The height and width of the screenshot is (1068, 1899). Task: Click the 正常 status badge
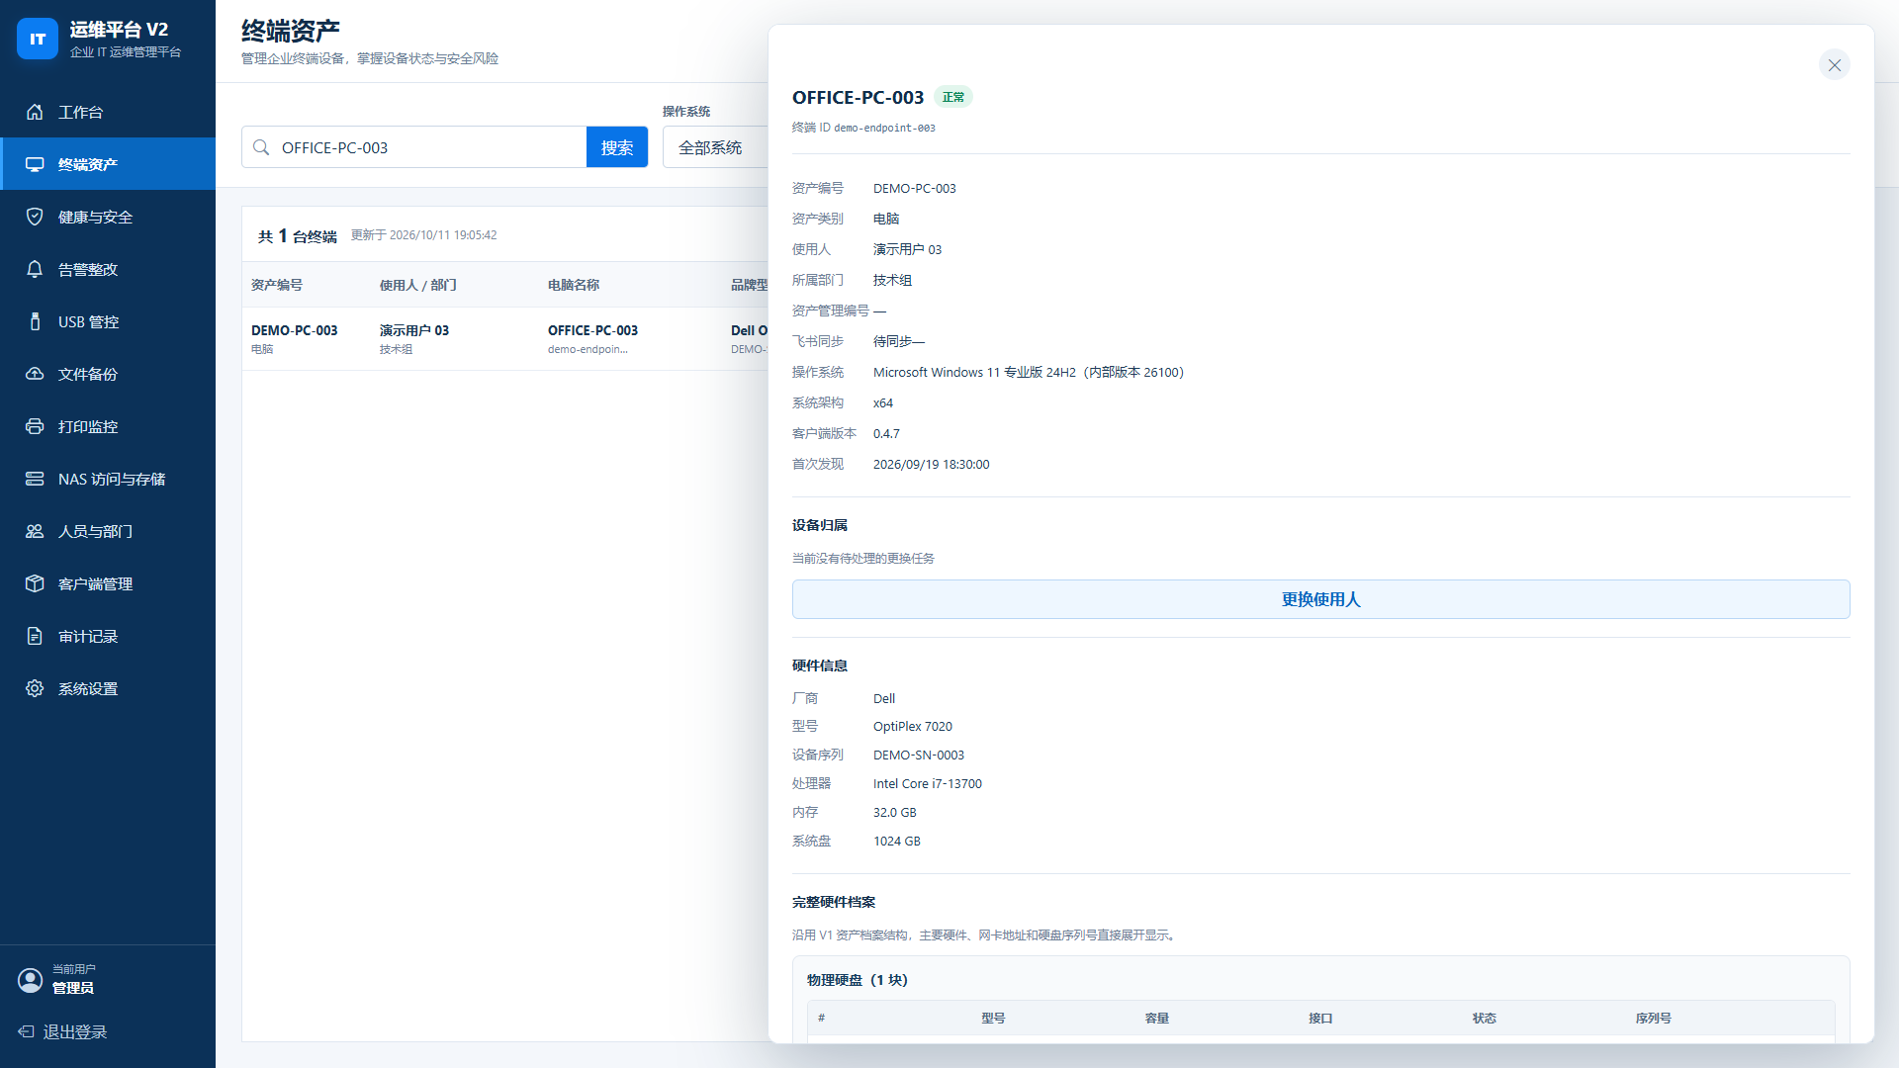tap(953, 97)
